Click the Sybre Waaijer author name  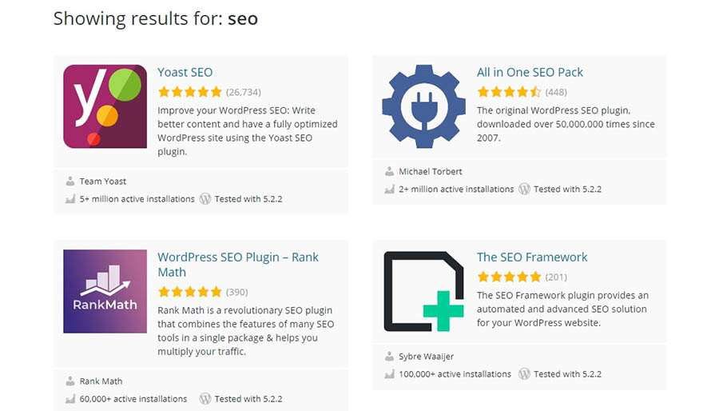(x=427, y=357)
